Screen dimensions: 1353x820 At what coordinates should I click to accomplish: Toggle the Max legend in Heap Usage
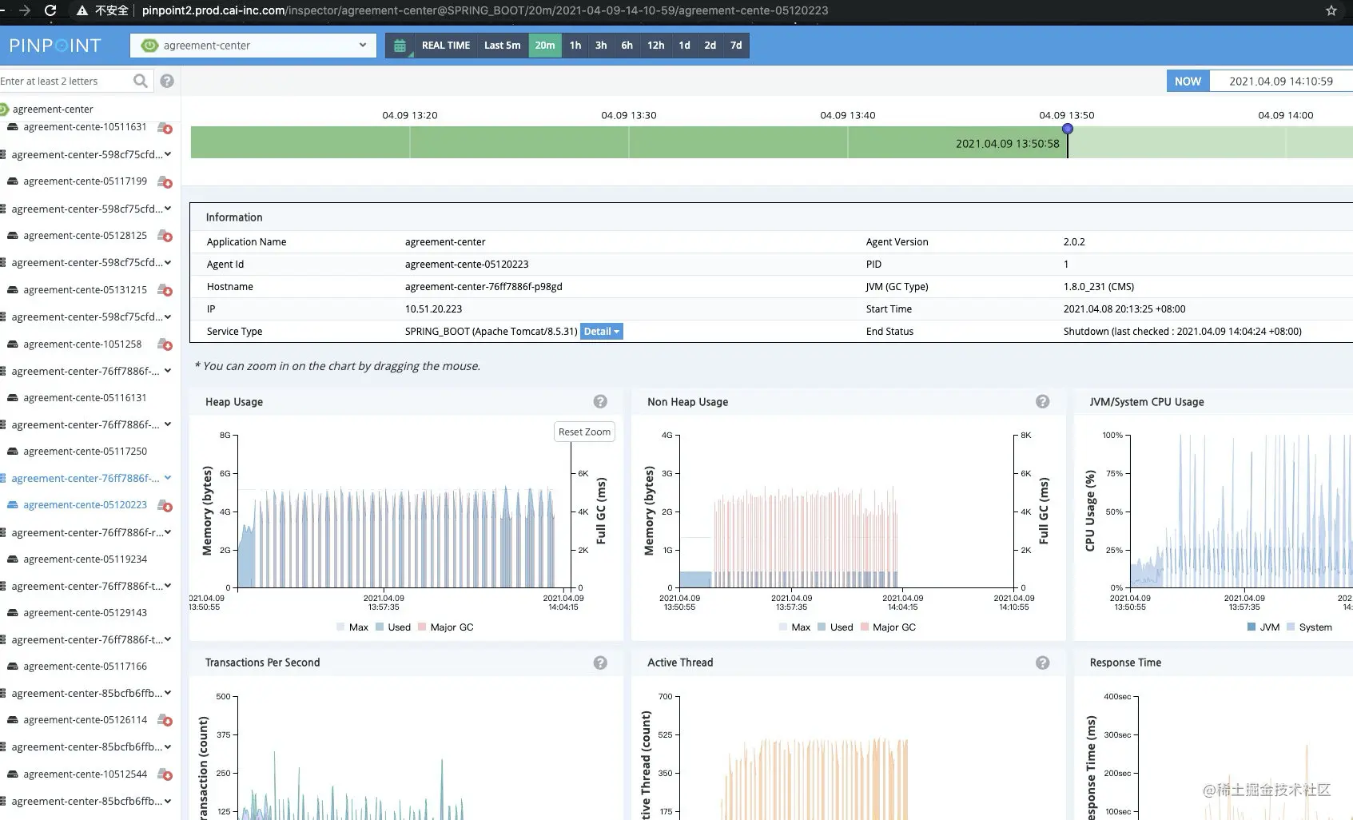tap(352, 627)
